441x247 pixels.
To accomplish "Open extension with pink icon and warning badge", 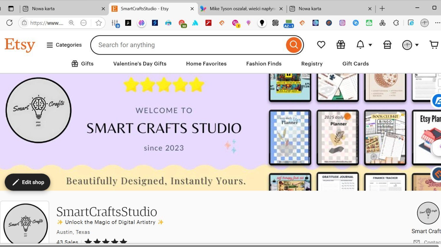I will pyautogui.click(x=236, y=23).
